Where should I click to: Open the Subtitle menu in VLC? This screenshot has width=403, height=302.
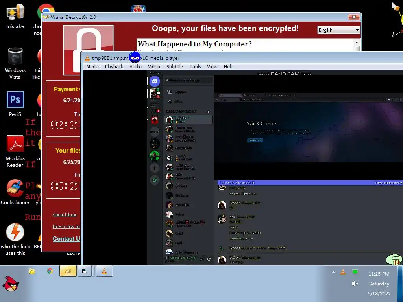[174, 67]
